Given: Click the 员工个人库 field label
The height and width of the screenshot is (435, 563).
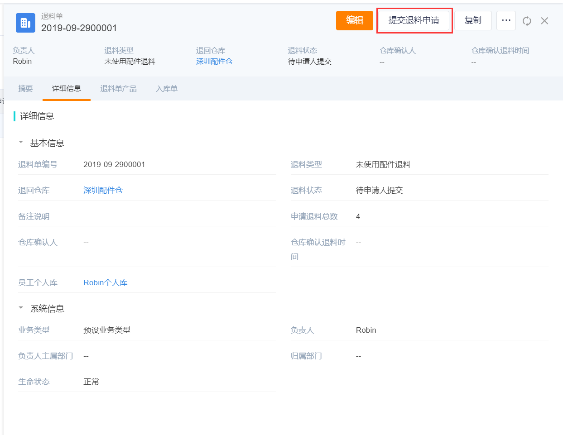Looking at the screenshot, I should [38, 283].
